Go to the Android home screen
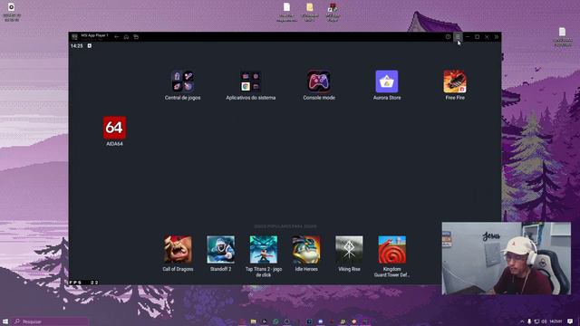580x326 pixels. click(x=126, y=37)
